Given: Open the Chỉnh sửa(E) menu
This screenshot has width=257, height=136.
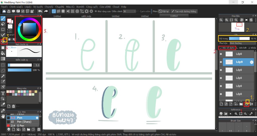Looking at the screenshot, I should coord(16,7).
